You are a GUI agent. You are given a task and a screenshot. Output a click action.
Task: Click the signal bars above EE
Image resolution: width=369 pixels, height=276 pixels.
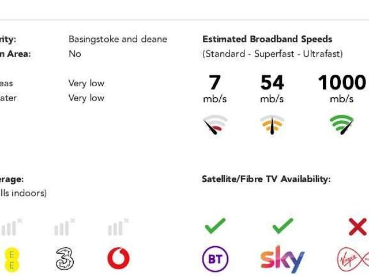pos(12,227)
